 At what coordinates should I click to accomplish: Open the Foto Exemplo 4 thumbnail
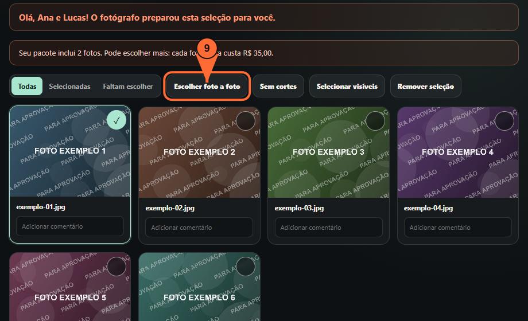click(x=458, y=152)
